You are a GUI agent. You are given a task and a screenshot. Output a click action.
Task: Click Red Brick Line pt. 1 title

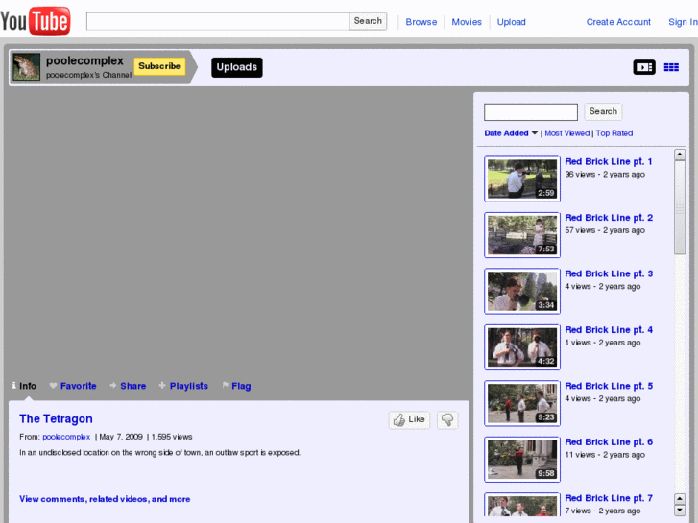pyautogui.click(x=609, y=161)
